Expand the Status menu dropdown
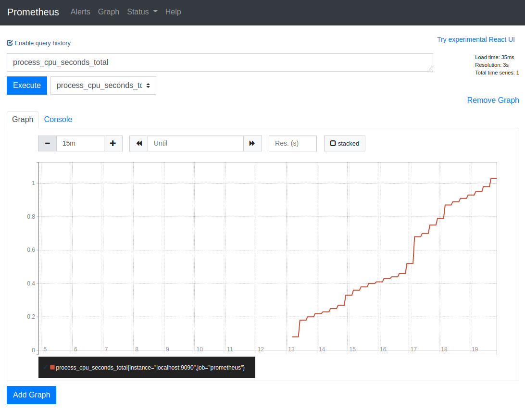This screenshot has height=409, width=525. [x=142, y=12]
